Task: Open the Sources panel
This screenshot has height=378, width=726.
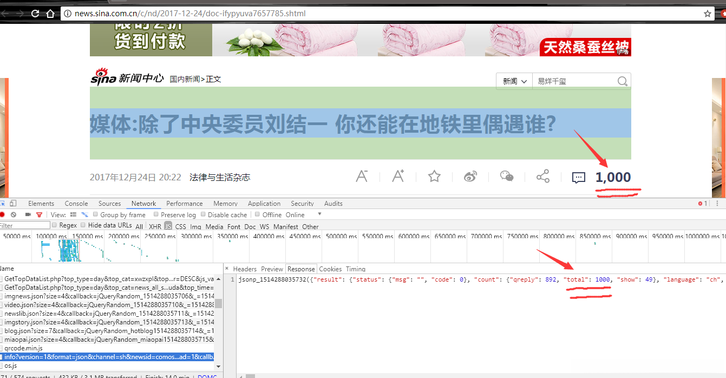Action: (x=110, y=204)
